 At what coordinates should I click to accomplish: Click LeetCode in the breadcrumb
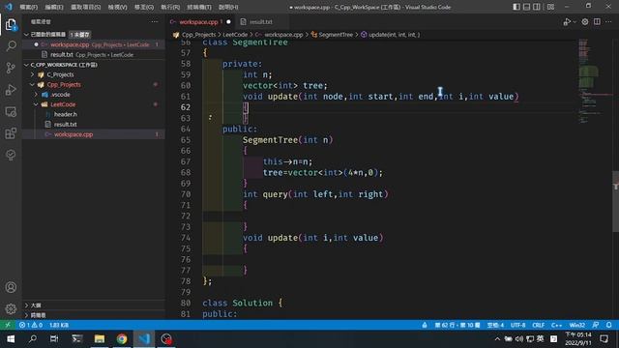click(235, 35)
